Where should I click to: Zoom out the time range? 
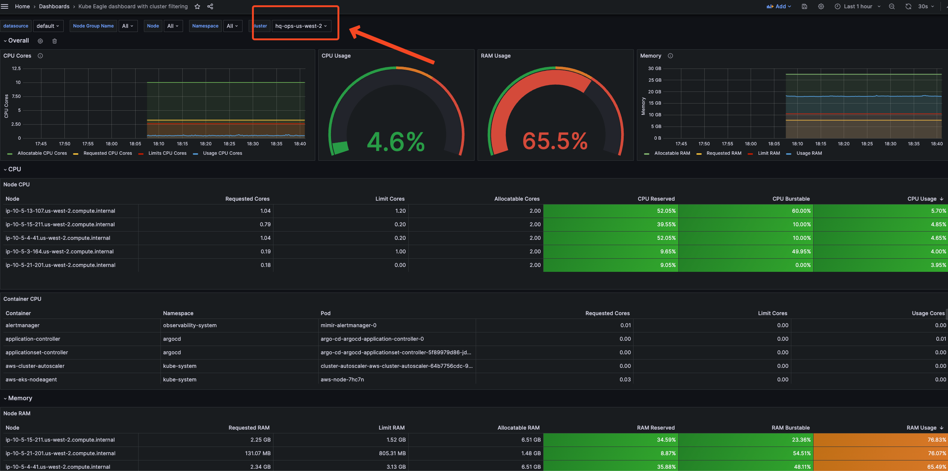click(x=892, y=6)
